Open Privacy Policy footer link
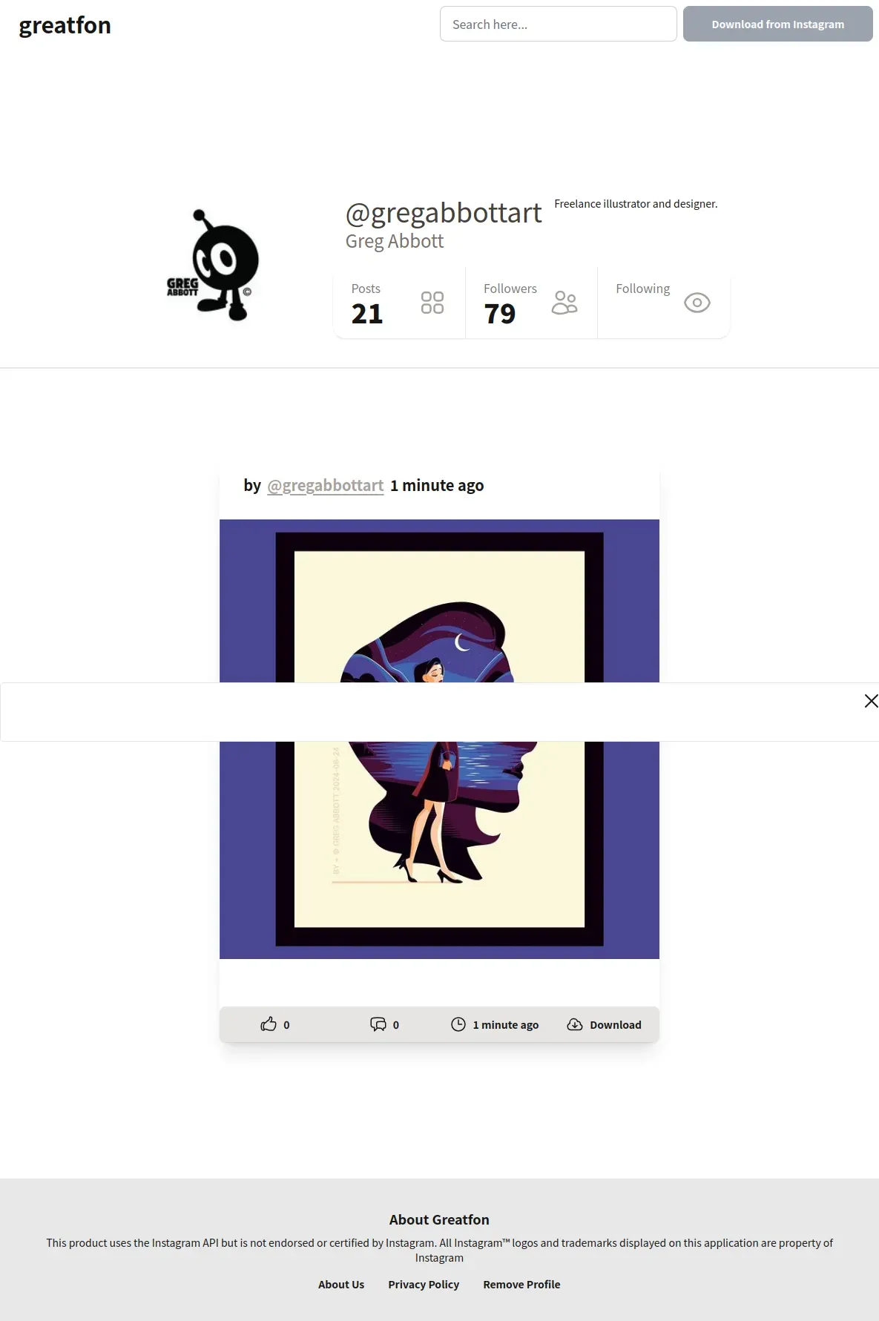Image resolution: width=879 pixels, height=1321 pixels. point(424,1285)
